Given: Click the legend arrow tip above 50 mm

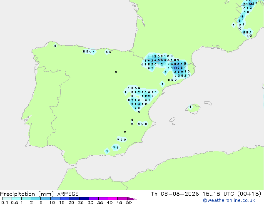Looking at the screenshot, I should 132,199.
